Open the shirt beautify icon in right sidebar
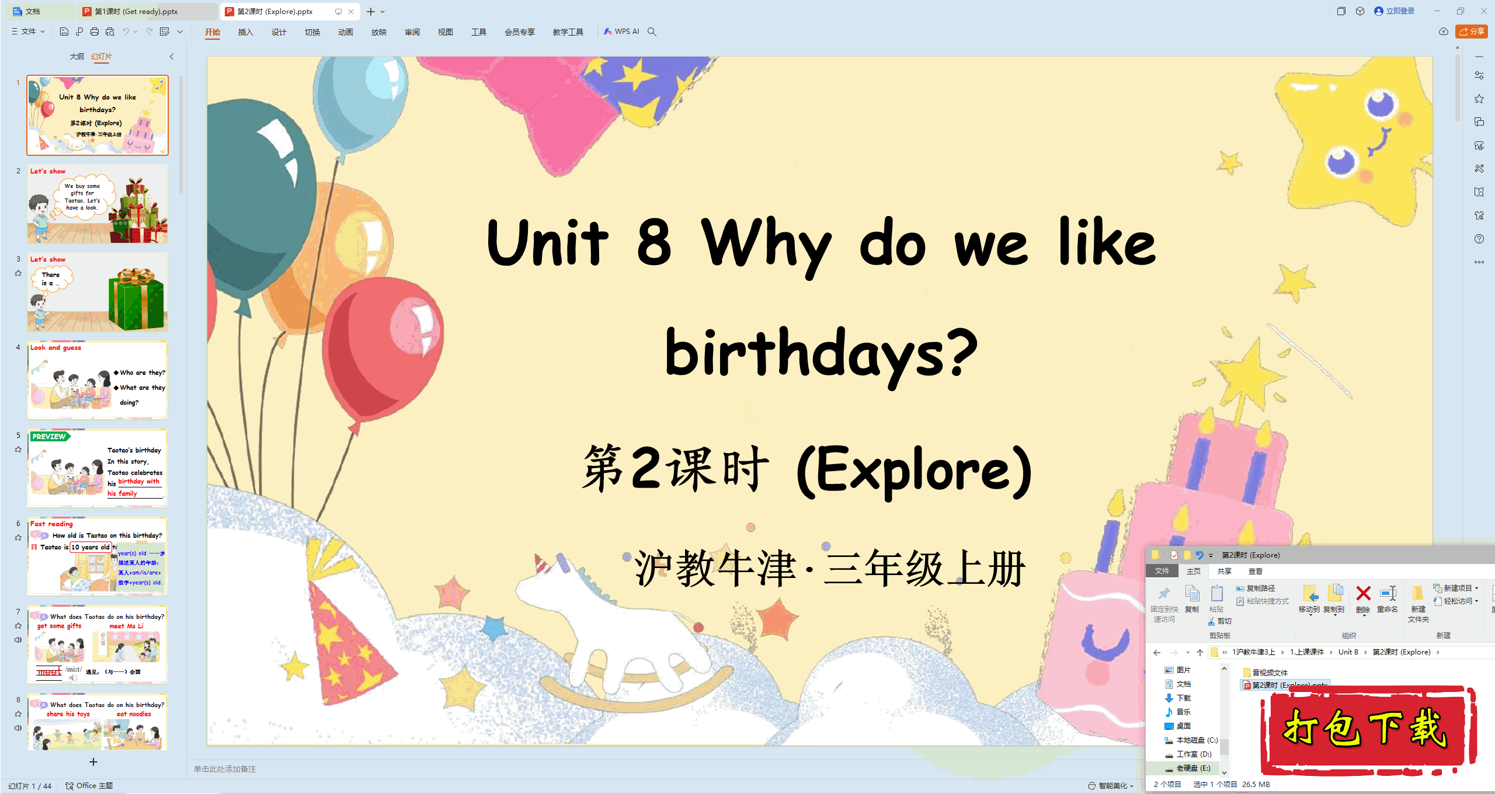The width and height of the screenshot is (1495, 794). (x=1479, y=215)
